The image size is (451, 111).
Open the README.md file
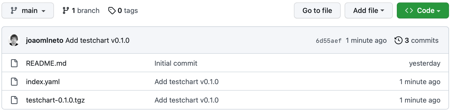(46, 63)
